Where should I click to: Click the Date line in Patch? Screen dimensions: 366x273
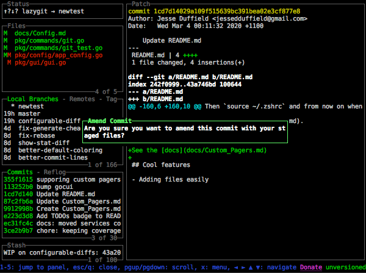[196, 26]
